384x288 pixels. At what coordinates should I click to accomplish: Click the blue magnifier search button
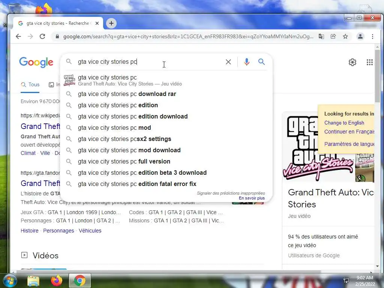click(x=261, y=62)
